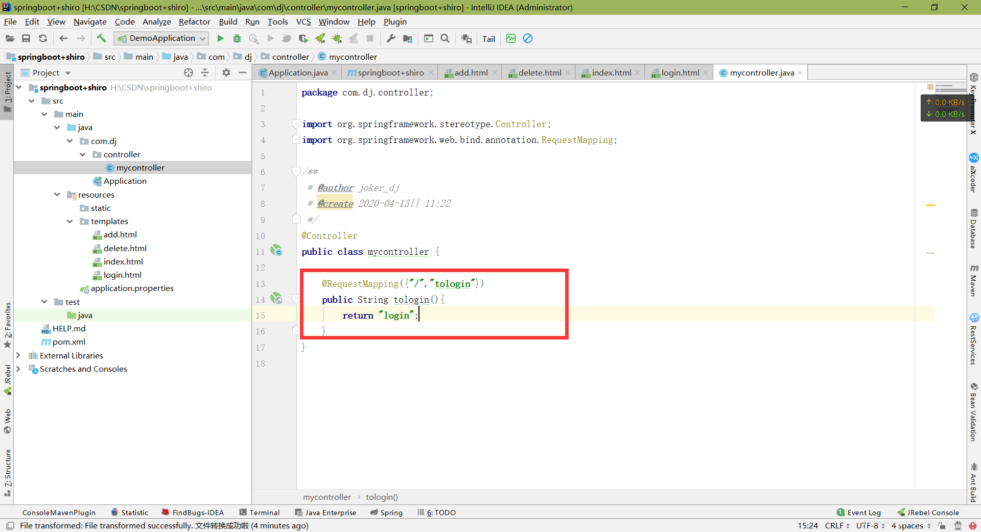Screen dimensions: 981x532
Task: Open the Spring tool window
Action: click(386, 513)
